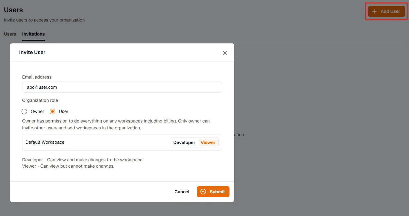Click the Email address input field
409x216 pixels.
(122, 87)
